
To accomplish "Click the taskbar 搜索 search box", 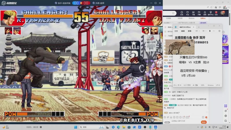I will 92,127.
